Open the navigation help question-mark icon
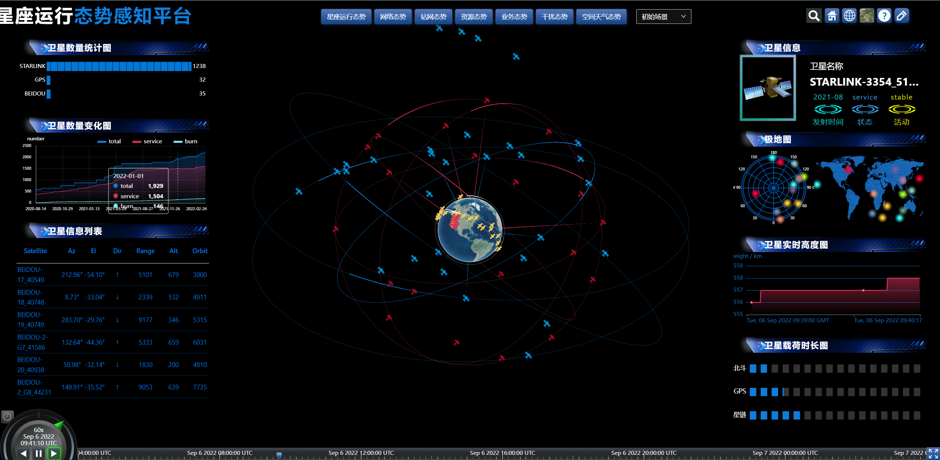This screenshot has width=940, height=460. [x=884, y=16]
